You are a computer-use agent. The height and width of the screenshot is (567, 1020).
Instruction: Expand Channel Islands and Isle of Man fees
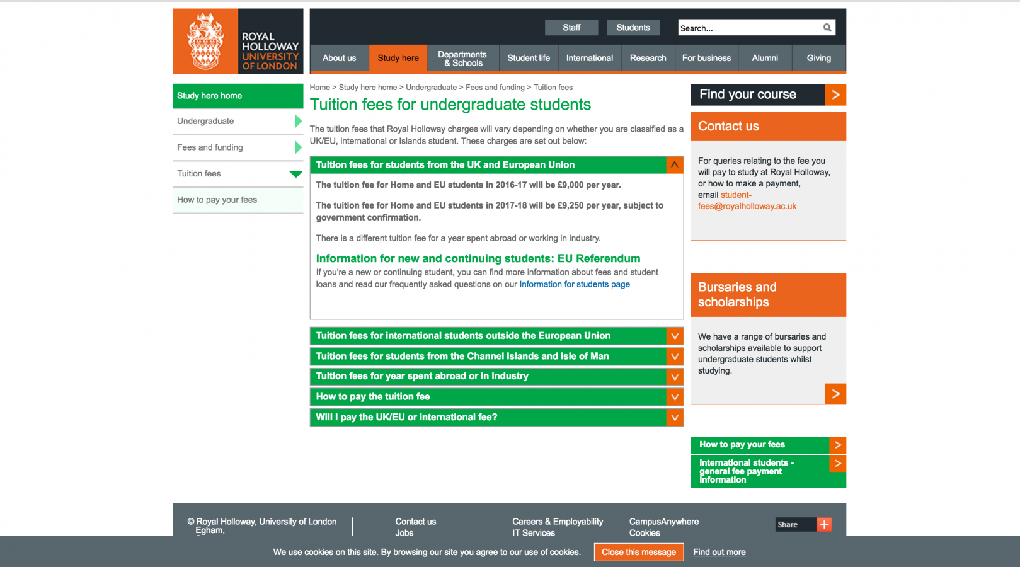(675, 357)
